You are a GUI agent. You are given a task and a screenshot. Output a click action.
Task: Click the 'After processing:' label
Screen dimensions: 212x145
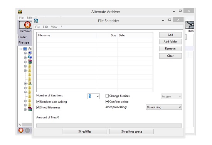(116, 107)
